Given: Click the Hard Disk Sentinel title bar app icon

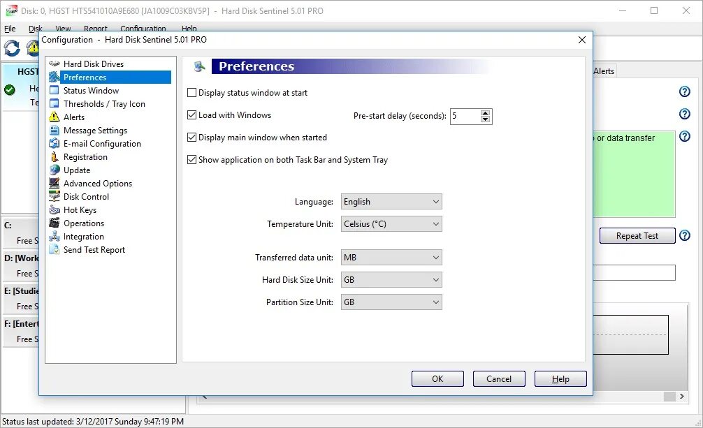Looking at the screenshot, I should coord(11,10).
